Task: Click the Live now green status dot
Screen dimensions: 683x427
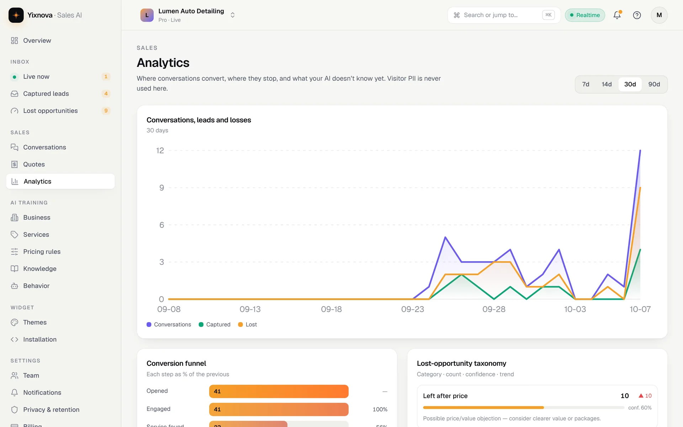Action: pyautogui.click(x=14, y=77)
